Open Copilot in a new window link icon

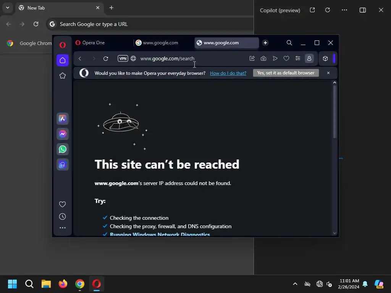[312, 10]
